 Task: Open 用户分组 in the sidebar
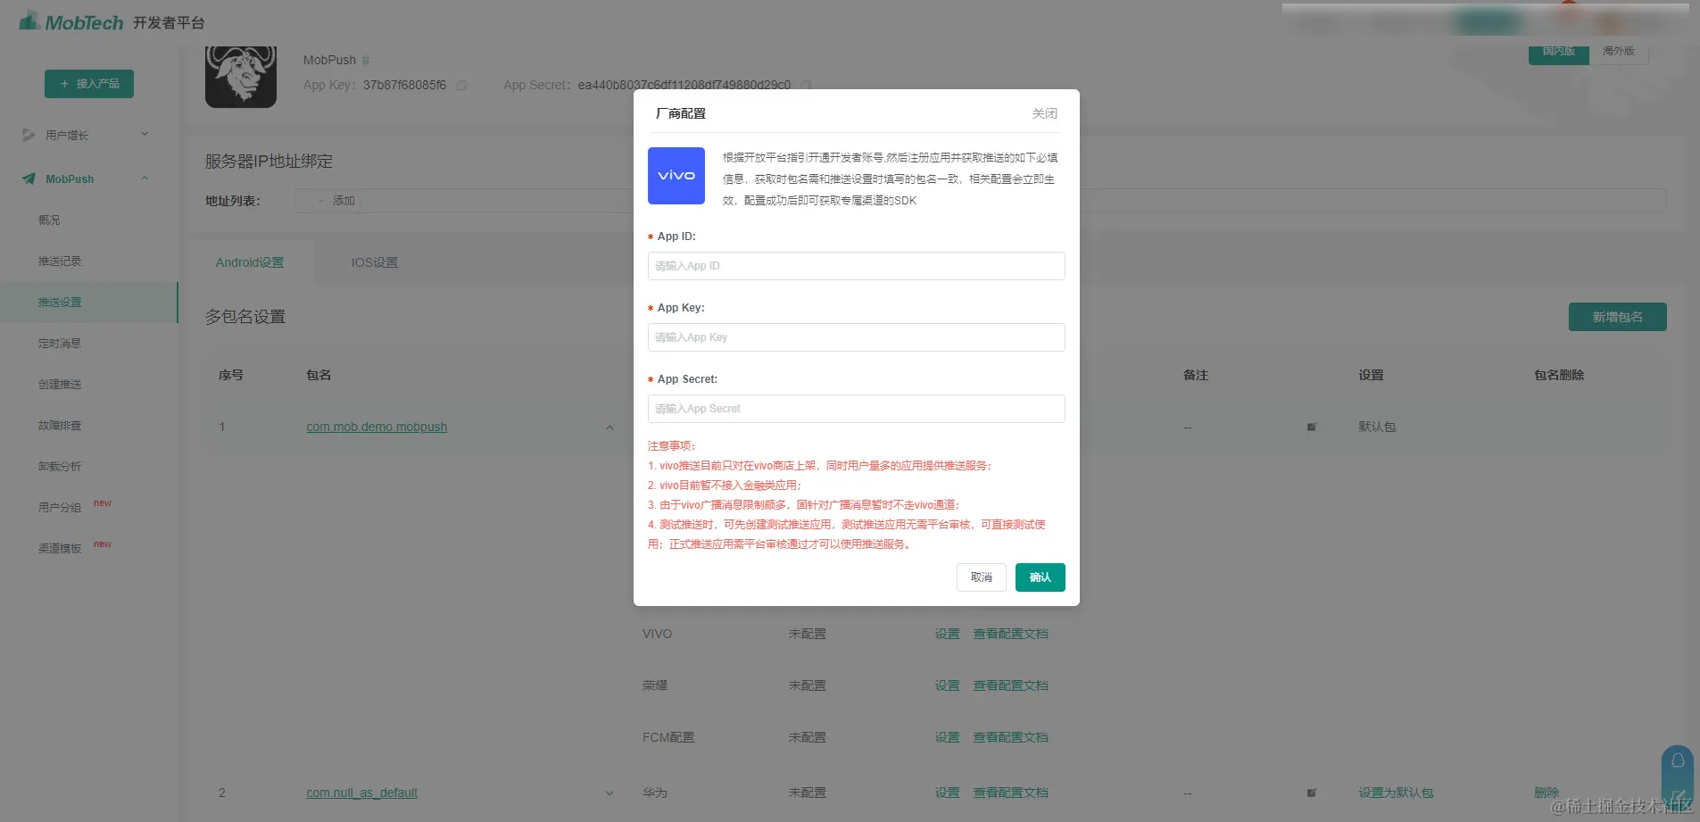click(60, 507)
